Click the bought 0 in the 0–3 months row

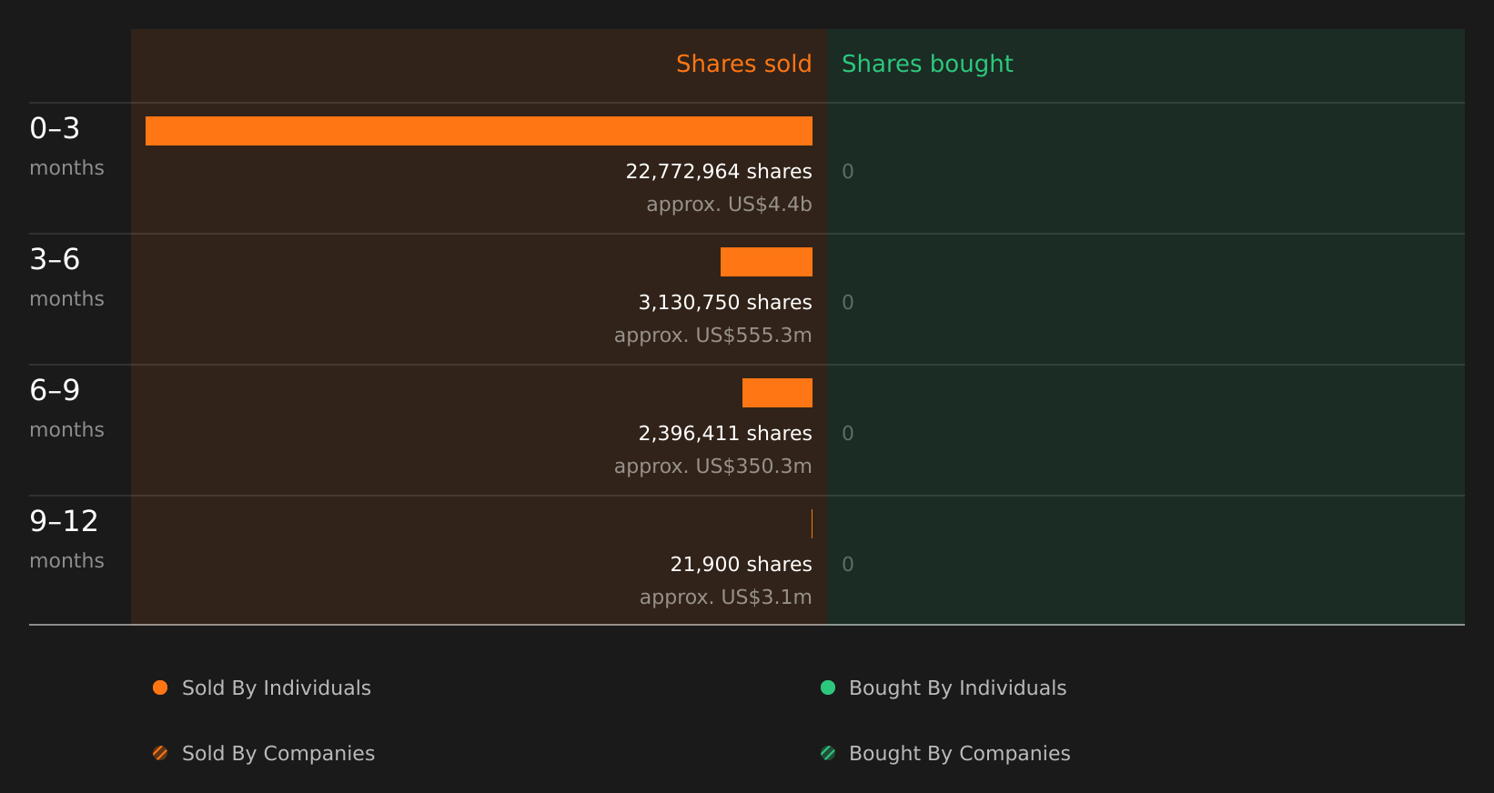tap(848, 172)
